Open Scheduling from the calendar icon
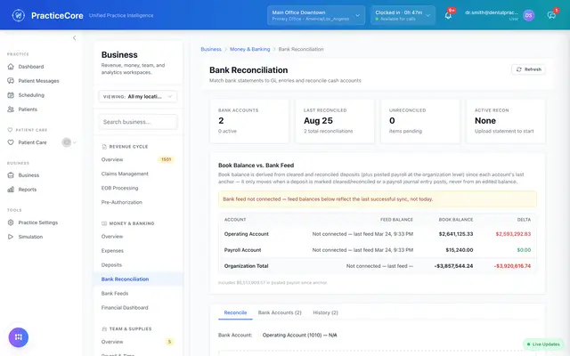The width and height of the screenshot is (570, 356). 11,95
